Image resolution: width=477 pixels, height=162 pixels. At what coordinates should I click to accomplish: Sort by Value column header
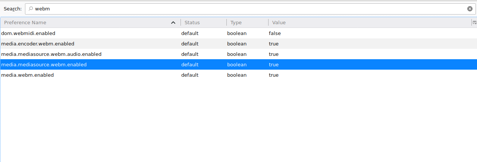(370, 22)
